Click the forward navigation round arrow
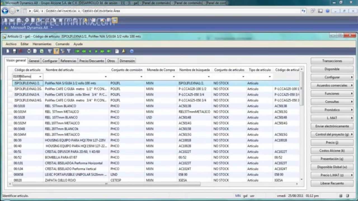The height and width of the screenshot is (201, 358). (x=12, y=11)
